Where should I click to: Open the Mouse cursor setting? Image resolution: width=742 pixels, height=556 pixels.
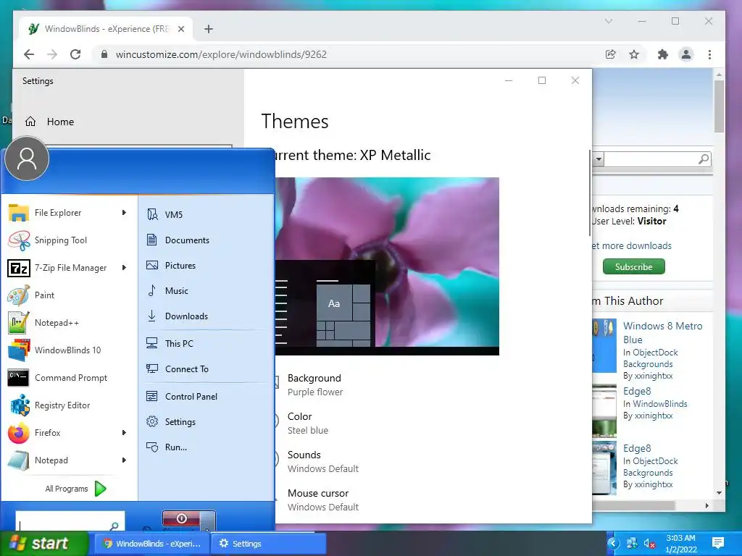tap(322, 500)
